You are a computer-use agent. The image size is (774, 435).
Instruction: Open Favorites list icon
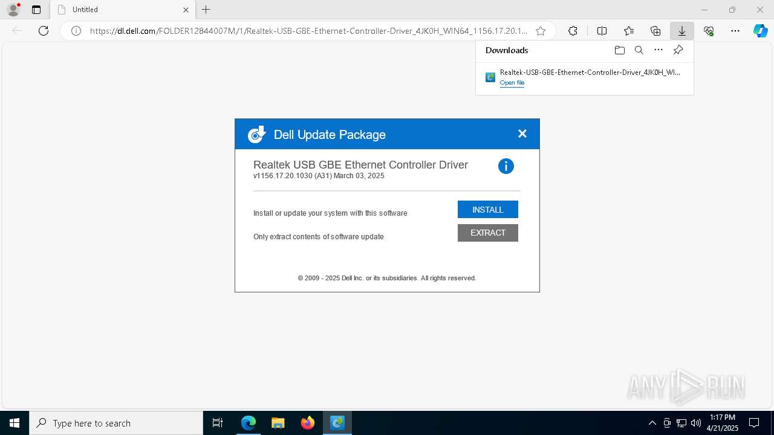click(x=629, y=31)
